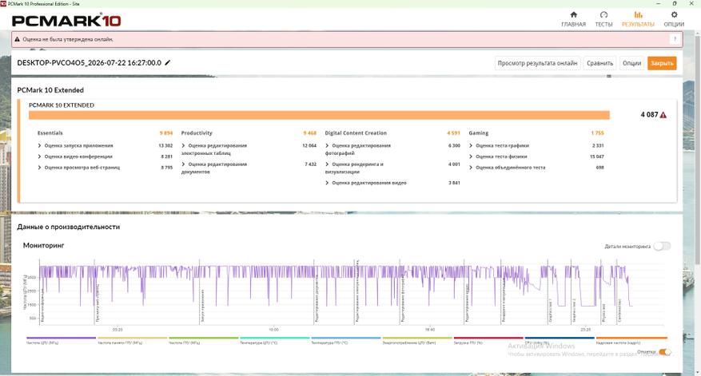Click the orange Кадровая частота legend swatch

pos(631,338)
